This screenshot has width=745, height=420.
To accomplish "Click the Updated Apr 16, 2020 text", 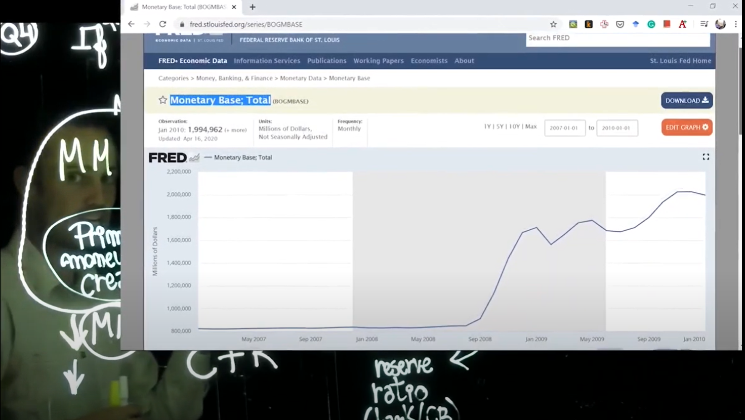I will click(188, 139).
